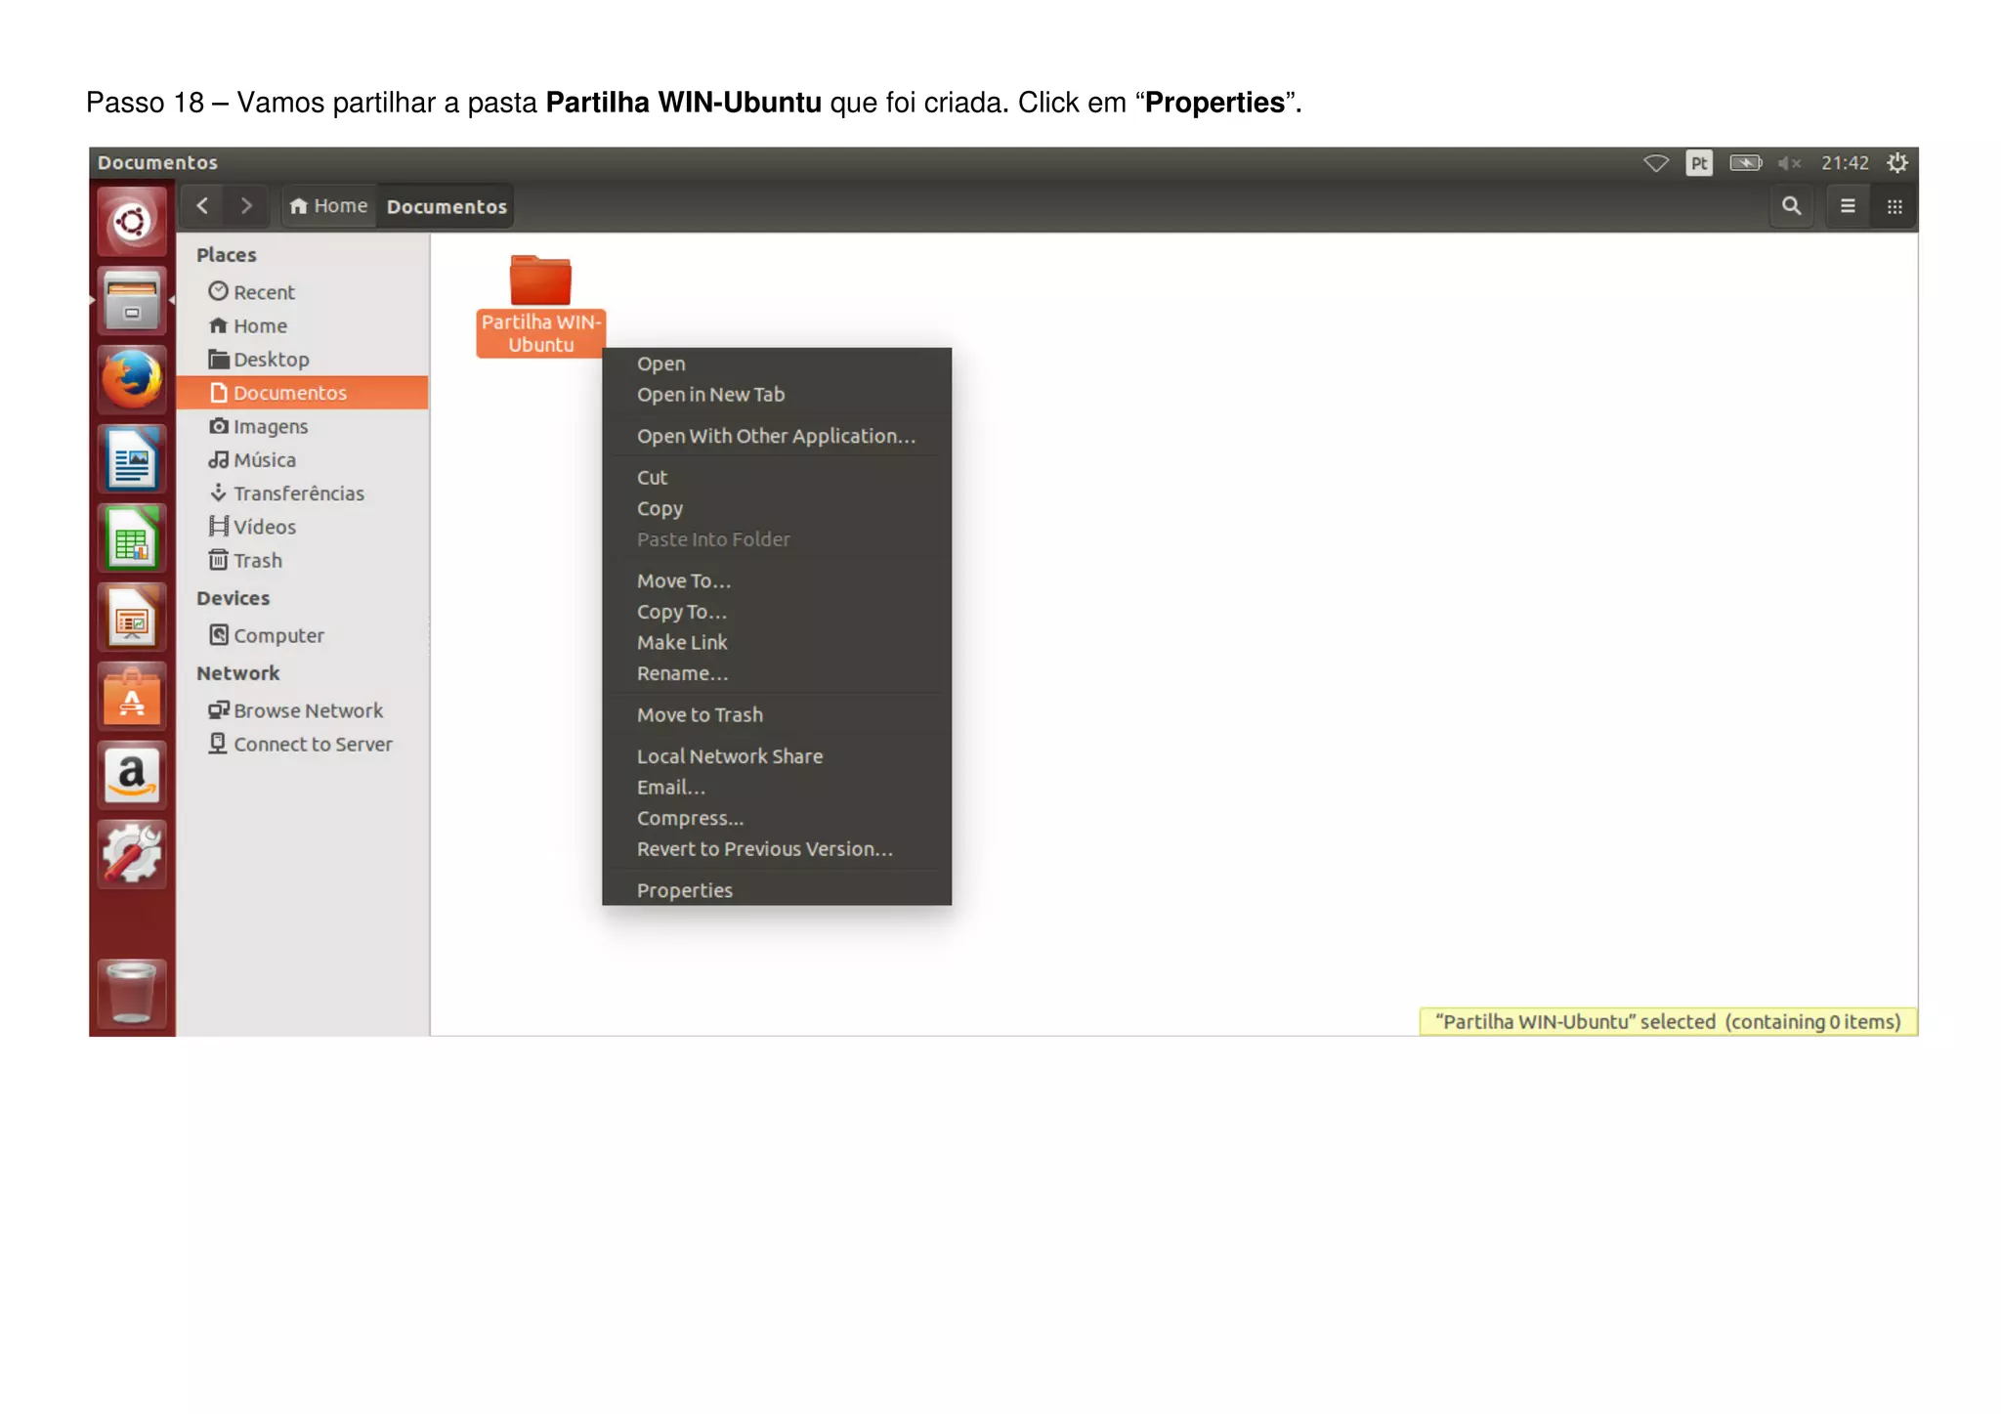Select the Partilha WIN-Ubuntu folder icon
2001x1414 pixels.
coord(540,281)
